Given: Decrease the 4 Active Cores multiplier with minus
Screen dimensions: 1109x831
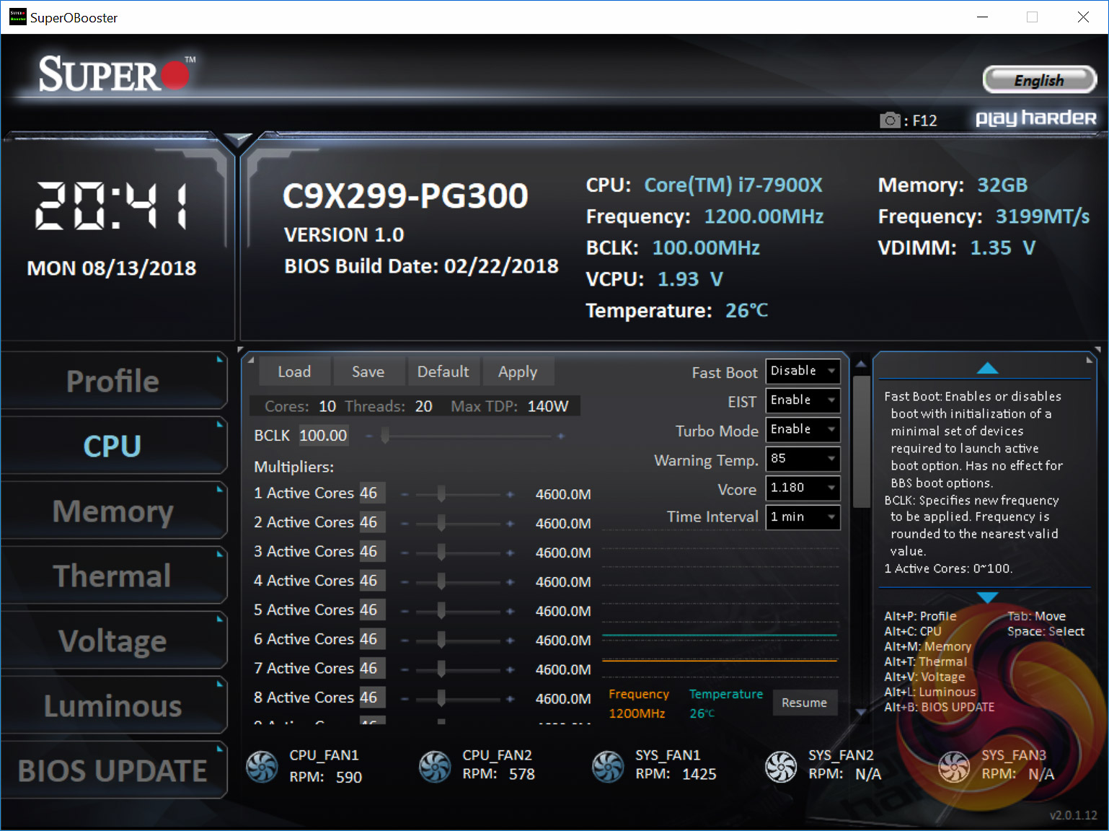Looking at the screenshot, I should coord(405,582).
